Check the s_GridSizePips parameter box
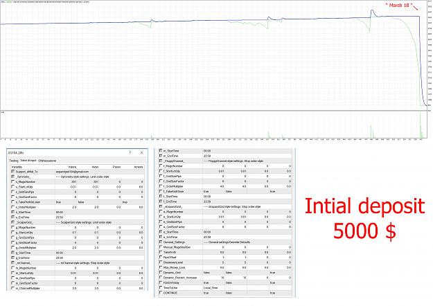Viewport: 433px width, 306px height. coord(12,192)
